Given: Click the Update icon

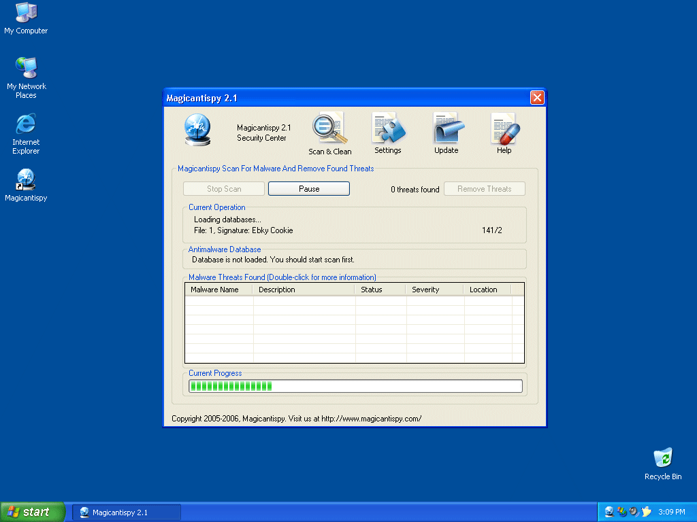Looking at the screenshot, I should 447,128.
